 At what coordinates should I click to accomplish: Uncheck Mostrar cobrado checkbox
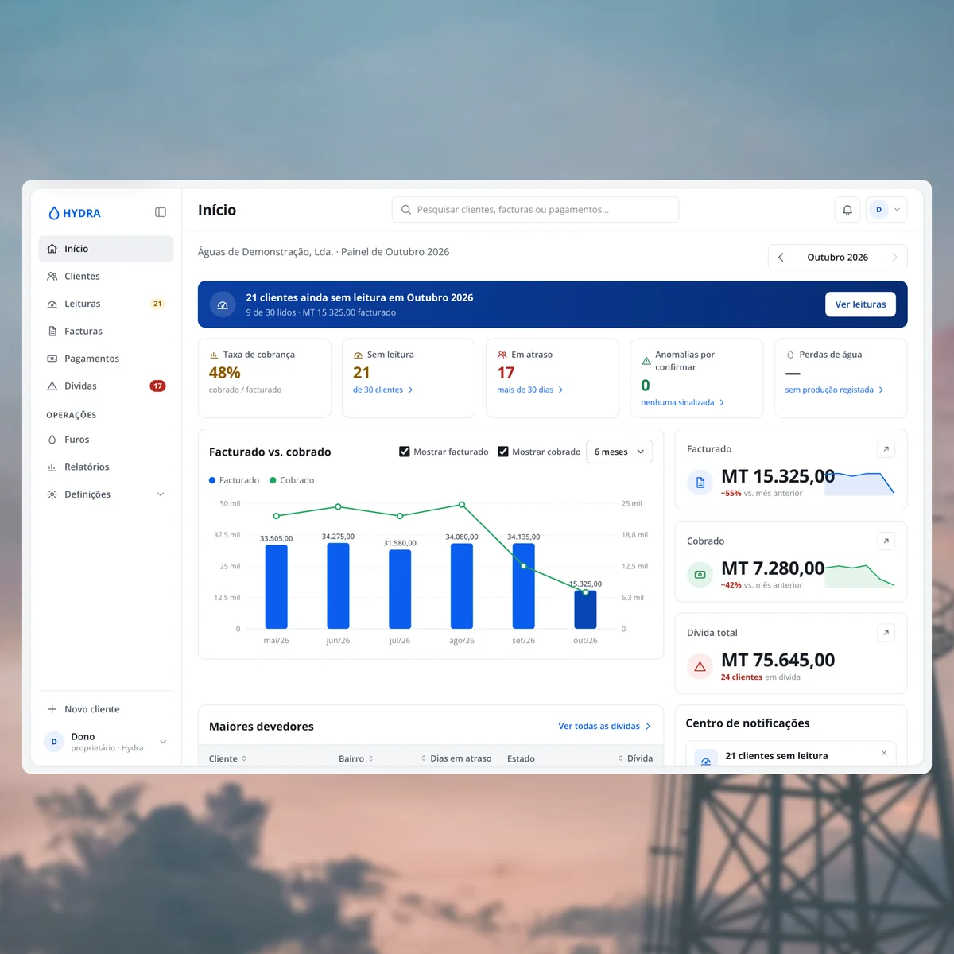(x=503, y=452)
